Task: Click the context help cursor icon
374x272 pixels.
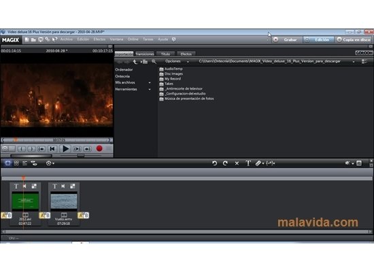Action: click(x=54, y=39)
